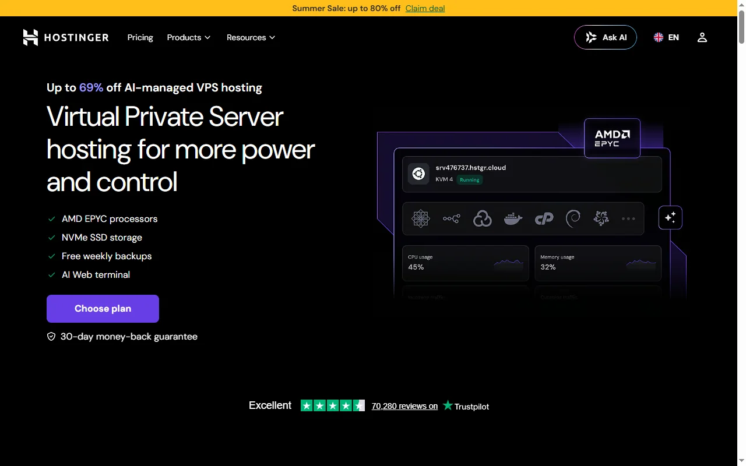
Task: Select the icon next to the Debian swirl
Action: (601, 218)
